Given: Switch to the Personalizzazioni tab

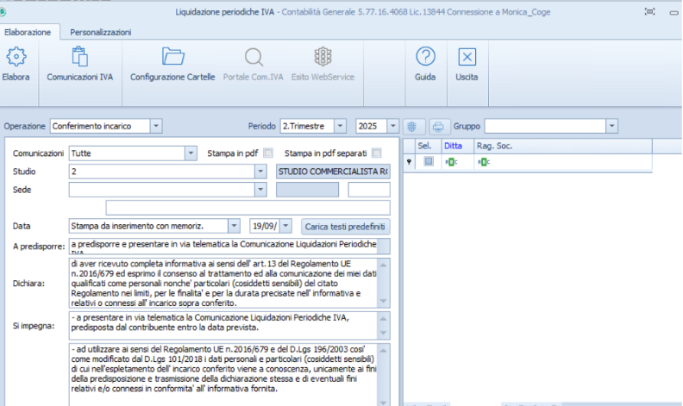Looking at the screenshot, I should [x=101, y=32].
